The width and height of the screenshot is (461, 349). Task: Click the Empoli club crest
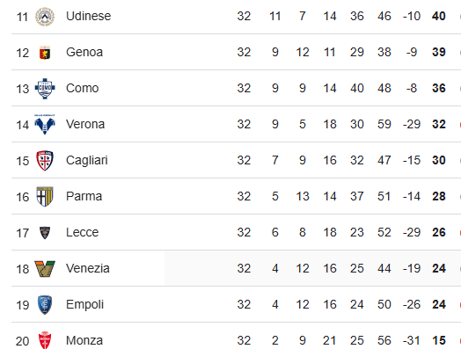coord(45,305)
